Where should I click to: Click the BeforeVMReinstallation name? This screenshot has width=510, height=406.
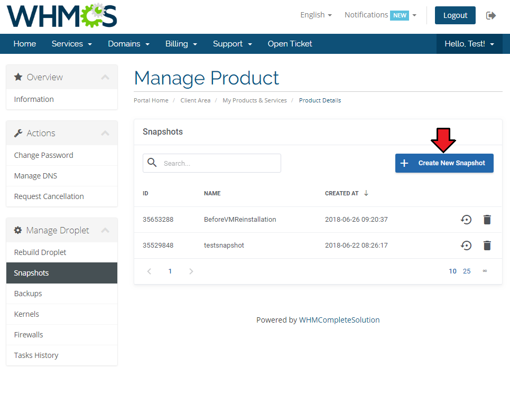[240, 220]
